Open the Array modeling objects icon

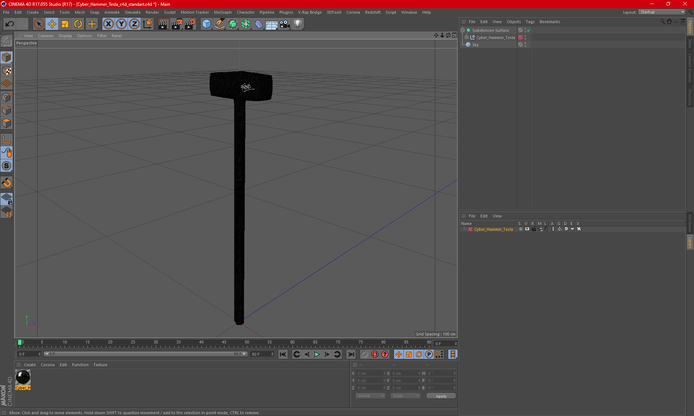click(x=246, y=24)
